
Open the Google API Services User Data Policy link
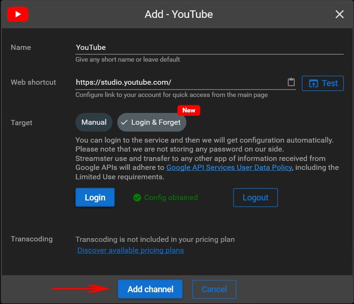pyautogui.click(x=229, y=168)
